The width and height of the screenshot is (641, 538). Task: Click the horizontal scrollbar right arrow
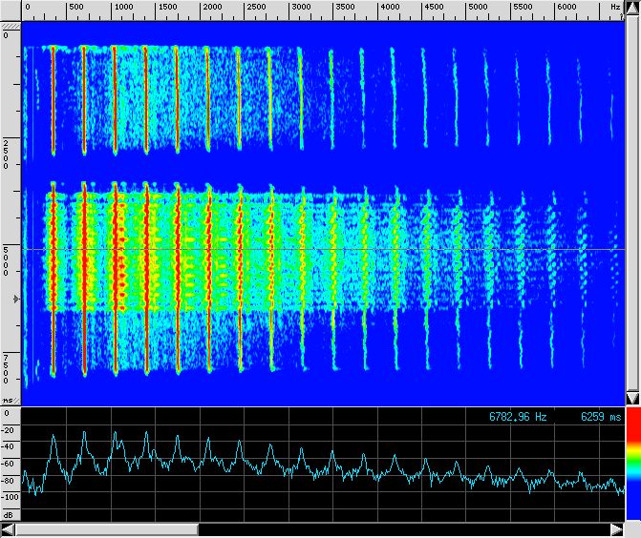pyautogui.click(x=617, y=529)
